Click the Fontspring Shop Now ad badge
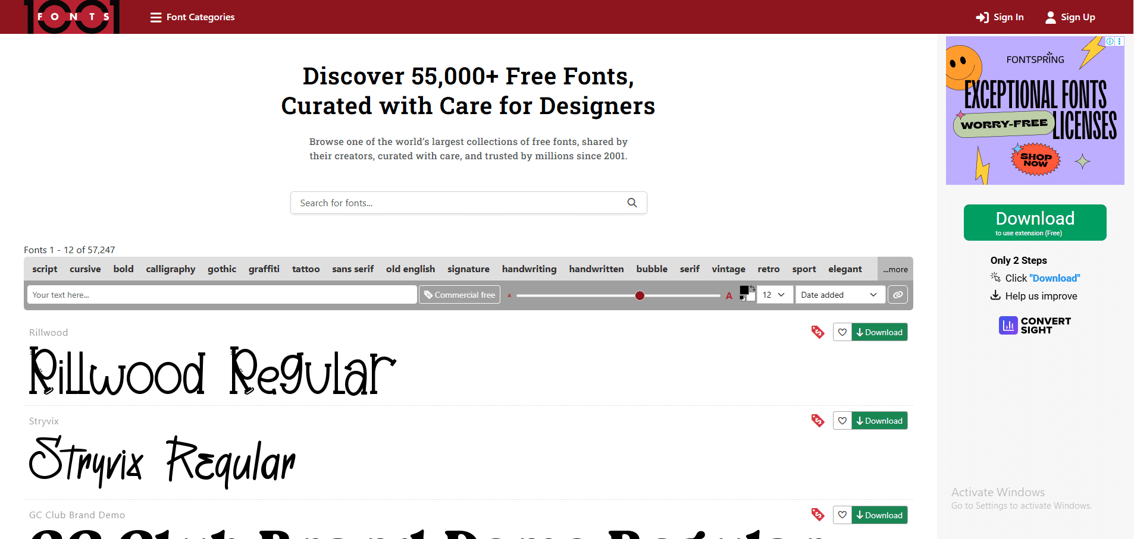 coord(1036,159)
